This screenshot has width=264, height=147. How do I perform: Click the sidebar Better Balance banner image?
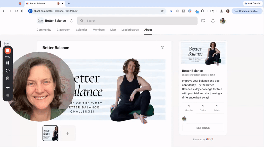click(x=203, y=53)
